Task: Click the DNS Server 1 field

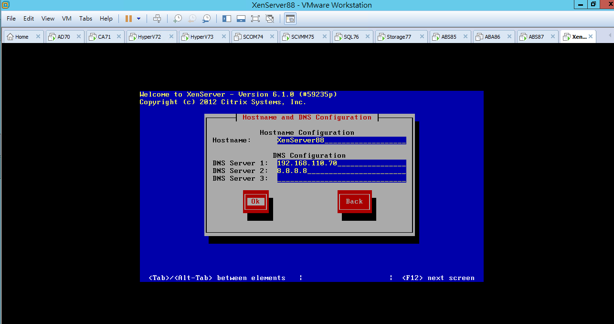Action: tap(341, 163)
